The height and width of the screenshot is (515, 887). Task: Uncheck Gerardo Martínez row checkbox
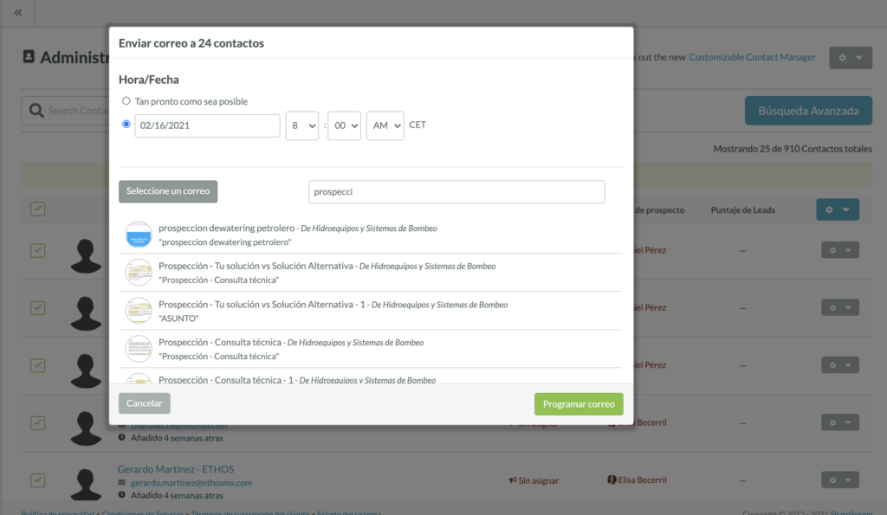(38, 480)
